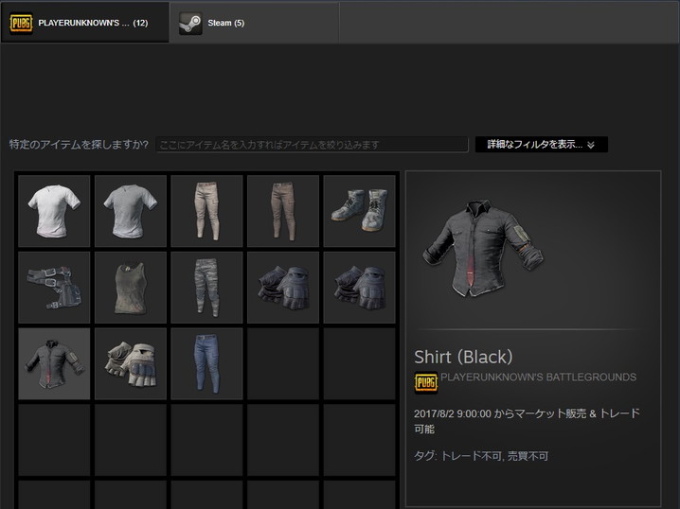The image size is (680, 509).
Task: Click the Steam logo icon in the tab
Action: [190, 23]
